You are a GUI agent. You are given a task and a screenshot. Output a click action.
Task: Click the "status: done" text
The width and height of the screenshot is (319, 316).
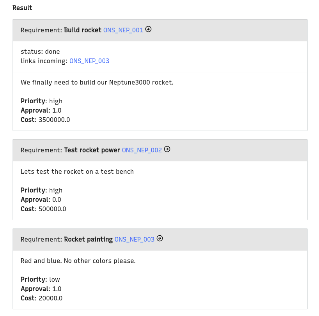click(x=40, y=51)
